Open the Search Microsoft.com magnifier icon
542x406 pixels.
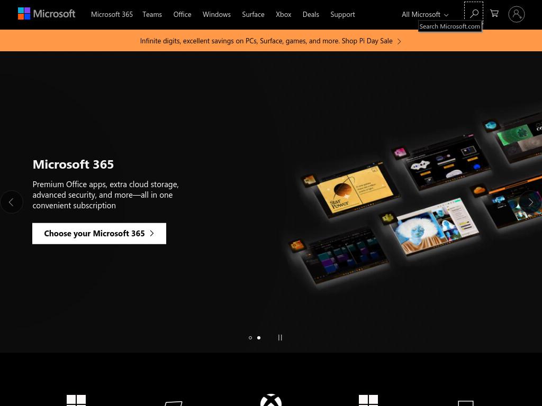pos(474,14)
